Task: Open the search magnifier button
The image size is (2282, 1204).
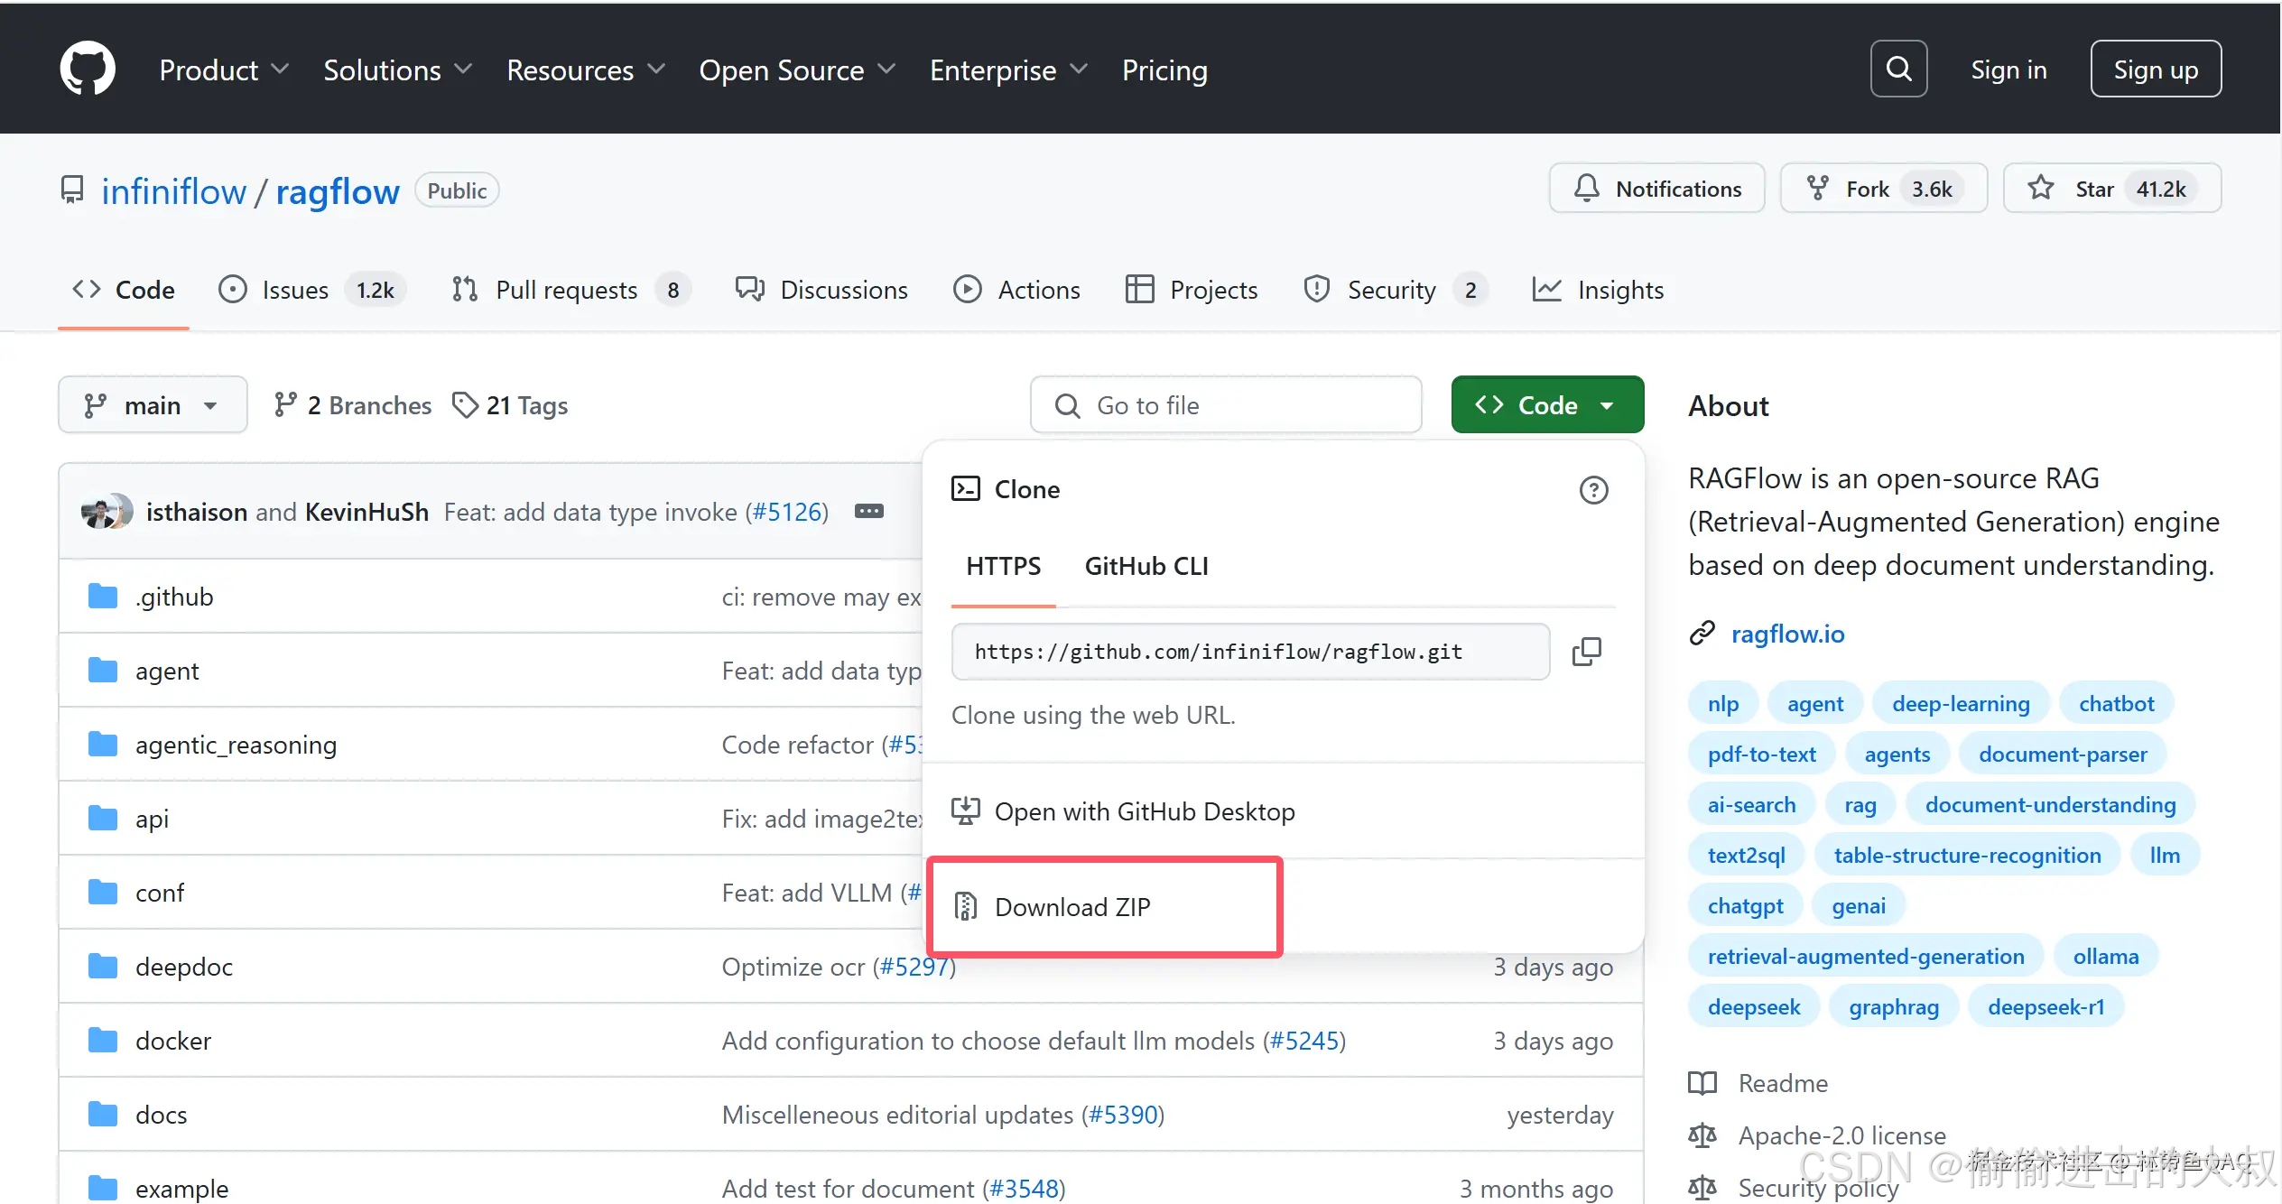Action: [1898, 69]
